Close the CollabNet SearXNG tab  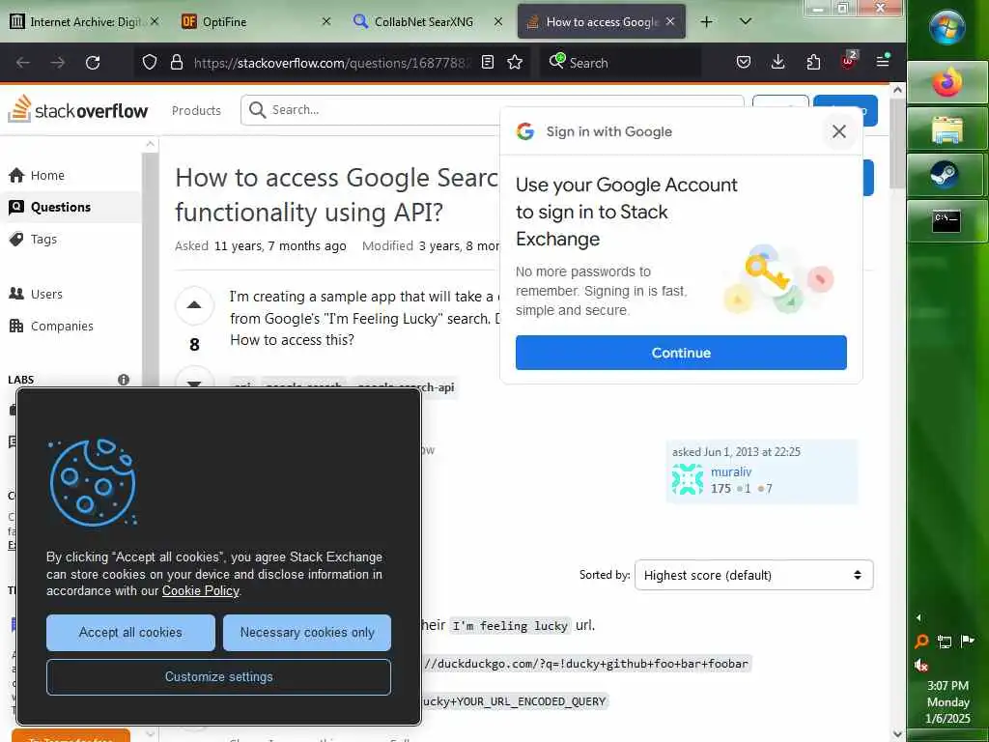497,21
